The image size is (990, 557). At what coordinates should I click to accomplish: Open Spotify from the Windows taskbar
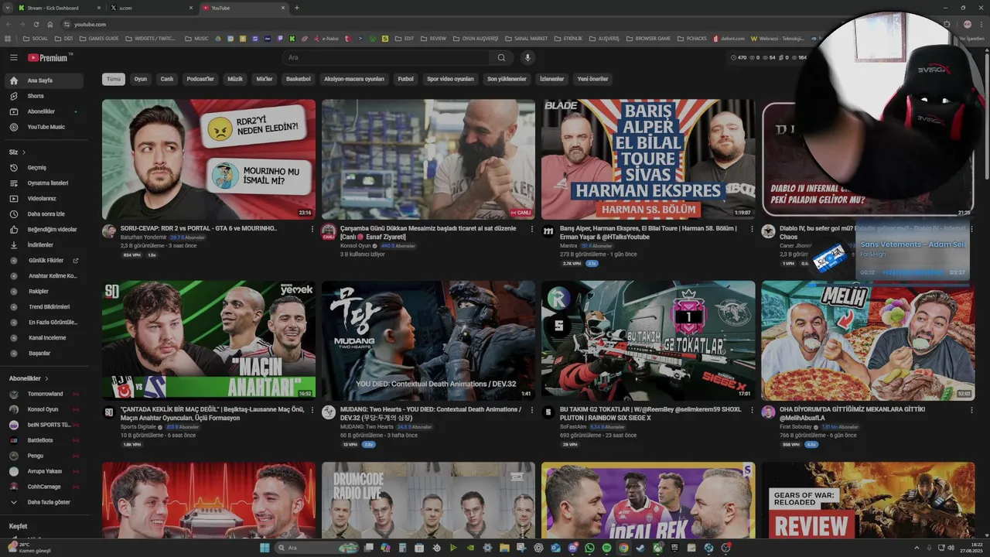pyautogui.click(x=606, y=548)
